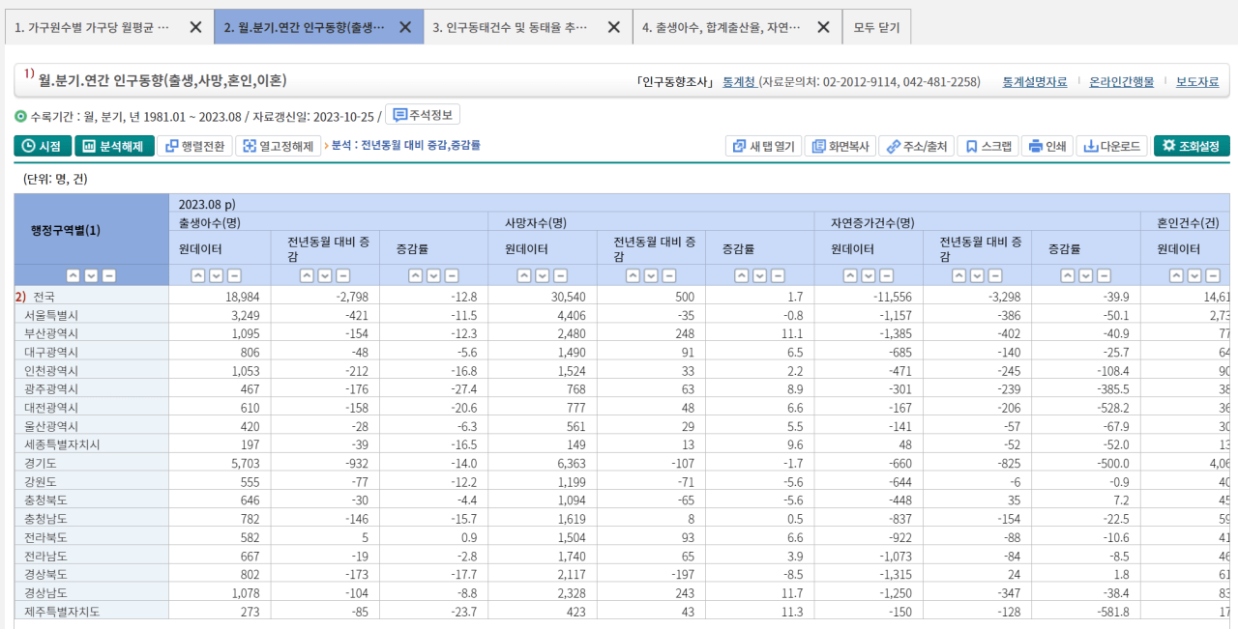Sort 출생아수 전년동월 대비 증감 descending
Image resolution: width=1238 pixels, height=629 pixels.
[x=325, y=275]
